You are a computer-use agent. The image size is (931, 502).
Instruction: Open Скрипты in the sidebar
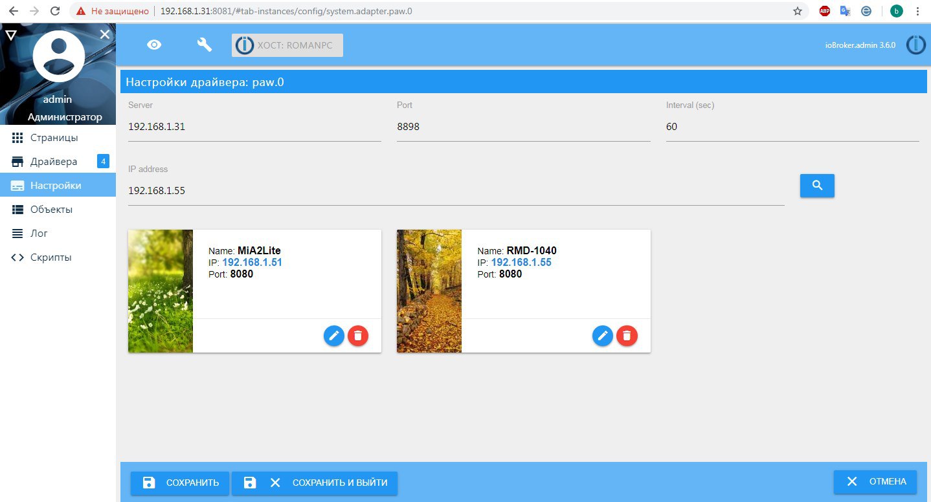click(x=58, y=257)
